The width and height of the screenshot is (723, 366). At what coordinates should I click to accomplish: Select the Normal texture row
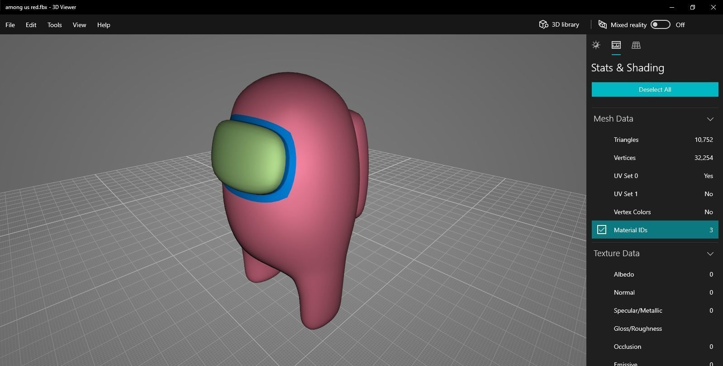click(x=655, y=292)
